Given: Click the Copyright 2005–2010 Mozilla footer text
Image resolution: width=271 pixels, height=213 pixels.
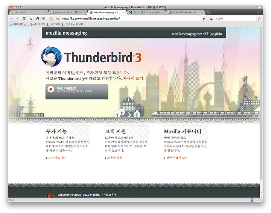Looking at the screenshot, I should click(87, 195).
